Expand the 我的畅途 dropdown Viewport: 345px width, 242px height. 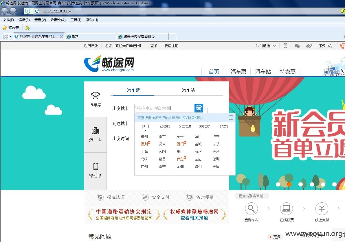[x=266, y=46]
